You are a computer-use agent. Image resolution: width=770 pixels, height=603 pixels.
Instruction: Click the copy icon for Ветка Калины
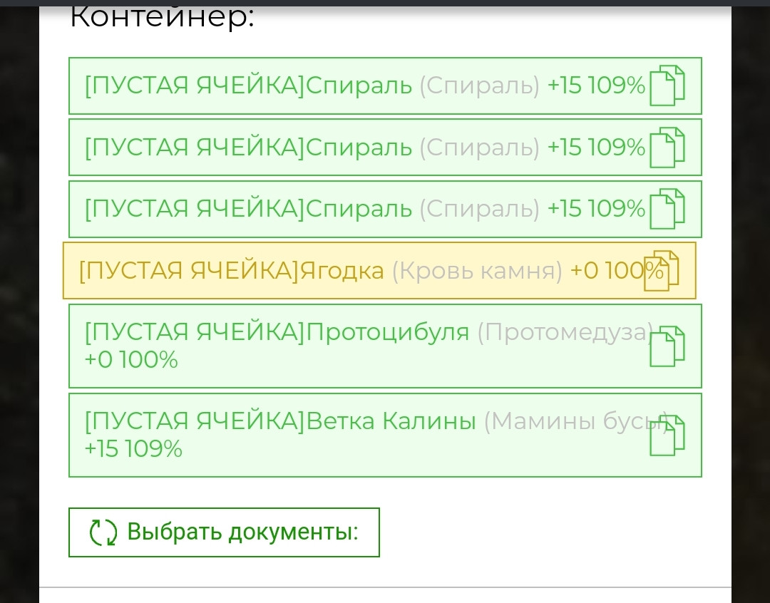click(x=667, y=435)
